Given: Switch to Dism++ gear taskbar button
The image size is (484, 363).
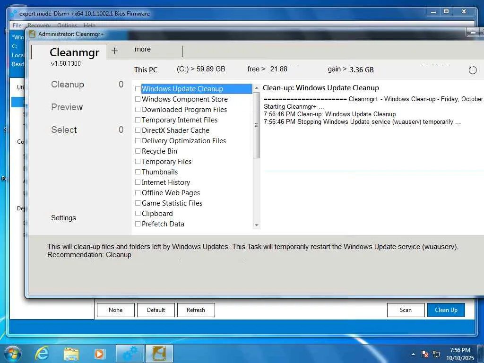Looking at the screenshot, I should pos(130,354).
